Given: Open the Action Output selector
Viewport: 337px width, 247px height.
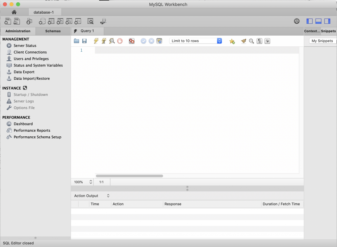Looking at the screenshot, I should (x=92, y=196).
